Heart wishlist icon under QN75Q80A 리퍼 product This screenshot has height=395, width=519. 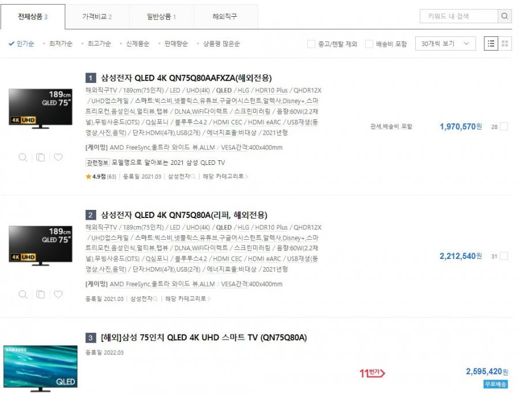(58, 294)
